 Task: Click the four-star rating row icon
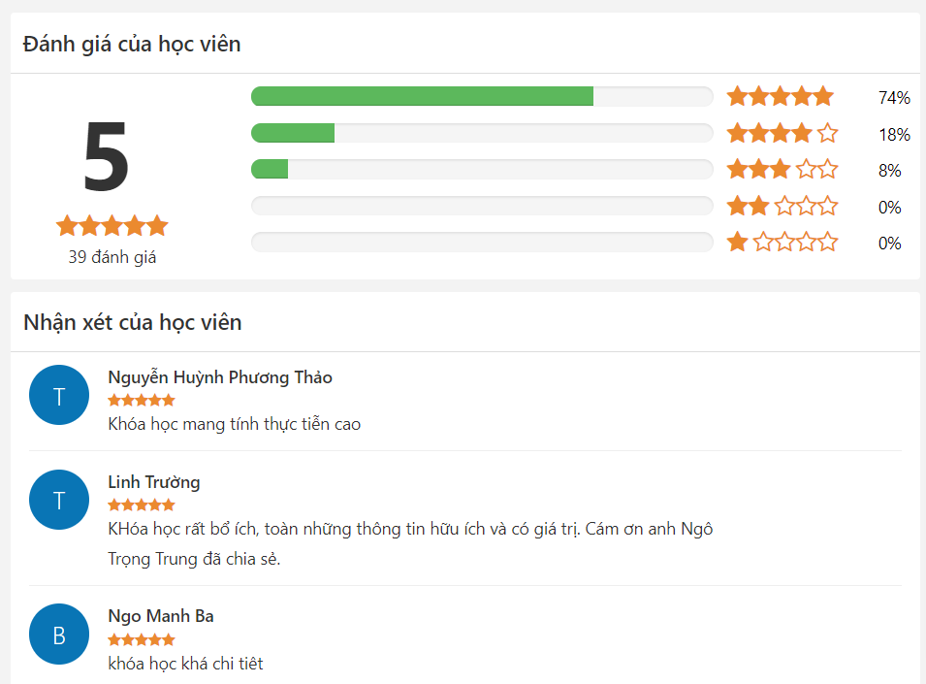[x=782, y=133]
